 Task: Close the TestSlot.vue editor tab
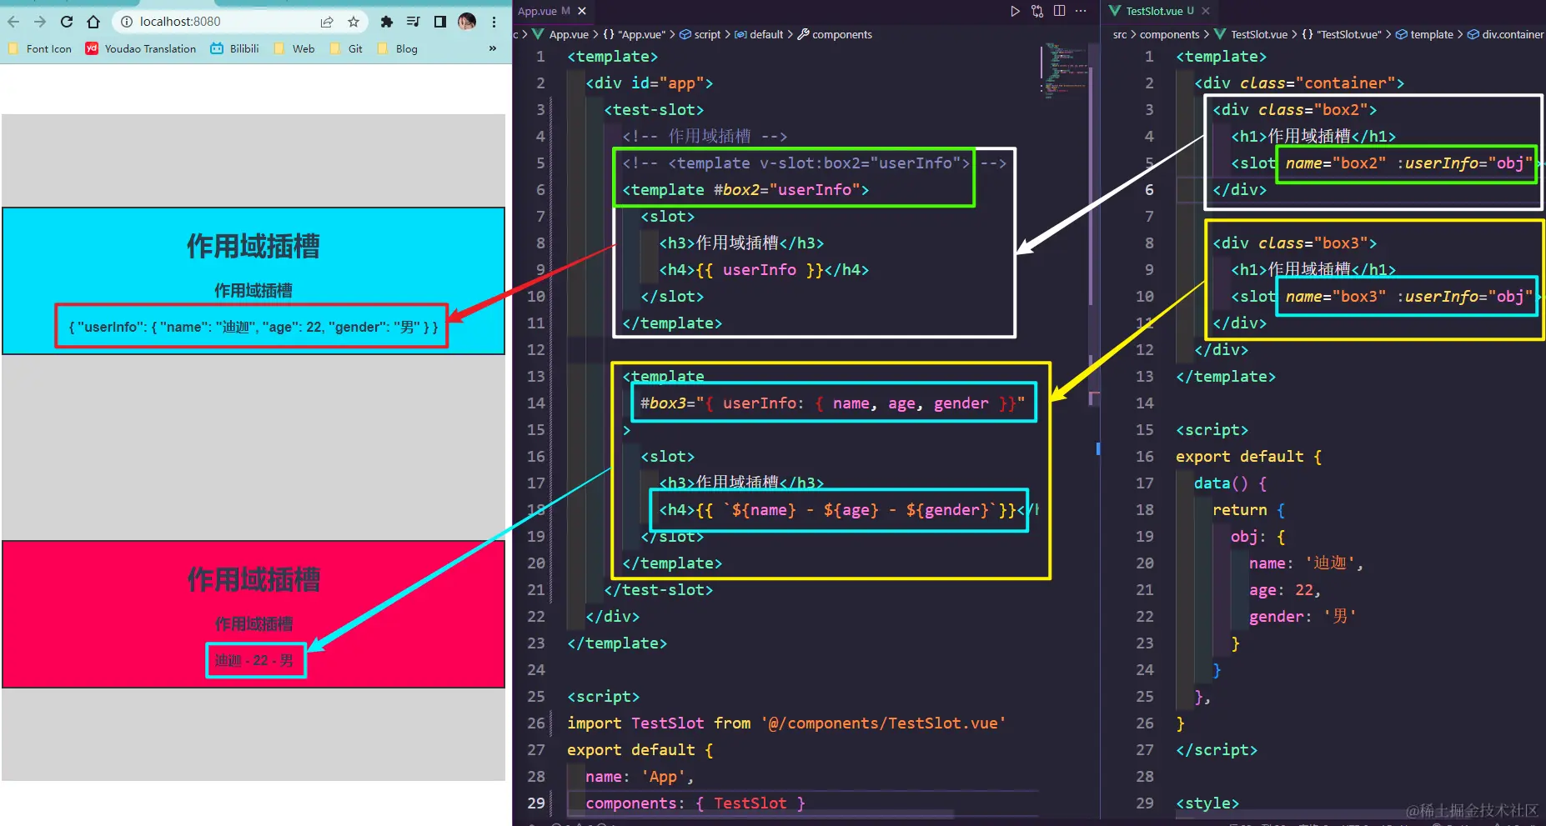pyautogui.click(x=1206, y=11)
